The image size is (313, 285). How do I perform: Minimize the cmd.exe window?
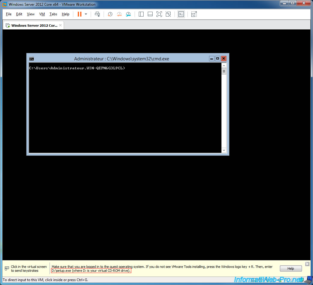tap(211, 59)
